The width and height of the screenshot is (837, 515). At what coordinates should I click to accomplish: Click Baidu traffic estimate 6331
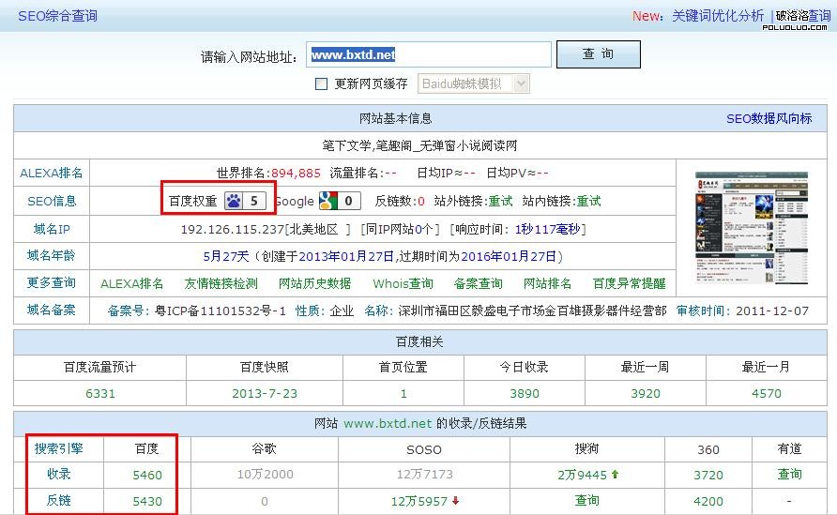pos(100,393)
